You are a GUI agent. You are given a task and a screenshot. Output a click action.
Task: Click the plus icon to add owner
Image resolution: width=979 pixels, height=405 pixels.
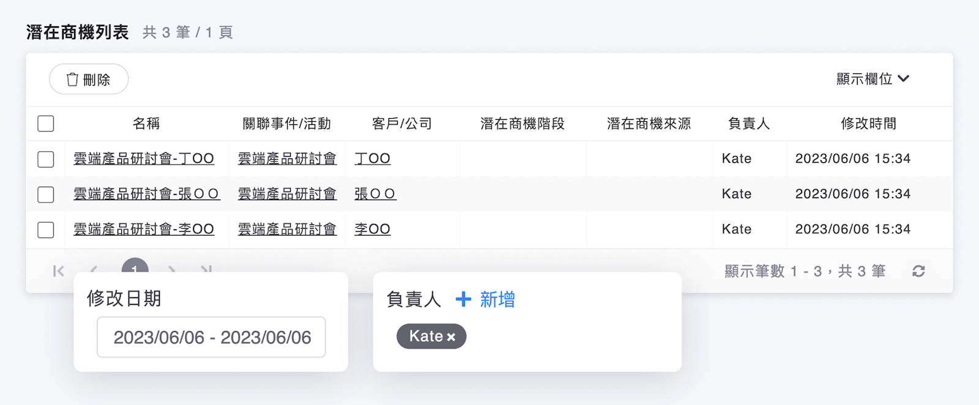463,299
